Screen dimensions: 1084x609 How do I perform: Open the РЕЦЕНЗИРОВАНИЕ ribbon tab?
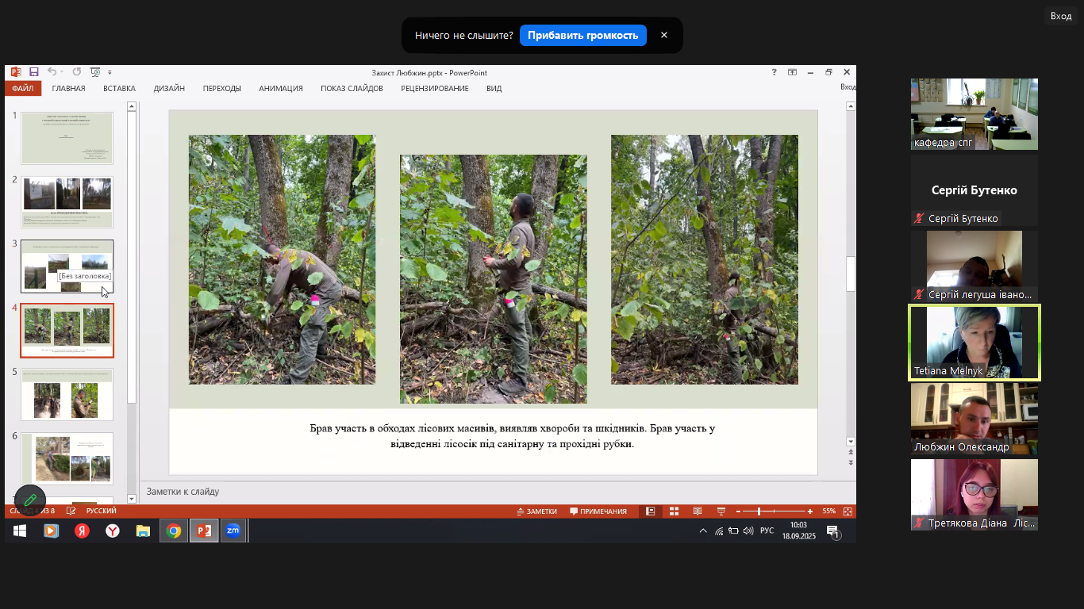(435, 89)
